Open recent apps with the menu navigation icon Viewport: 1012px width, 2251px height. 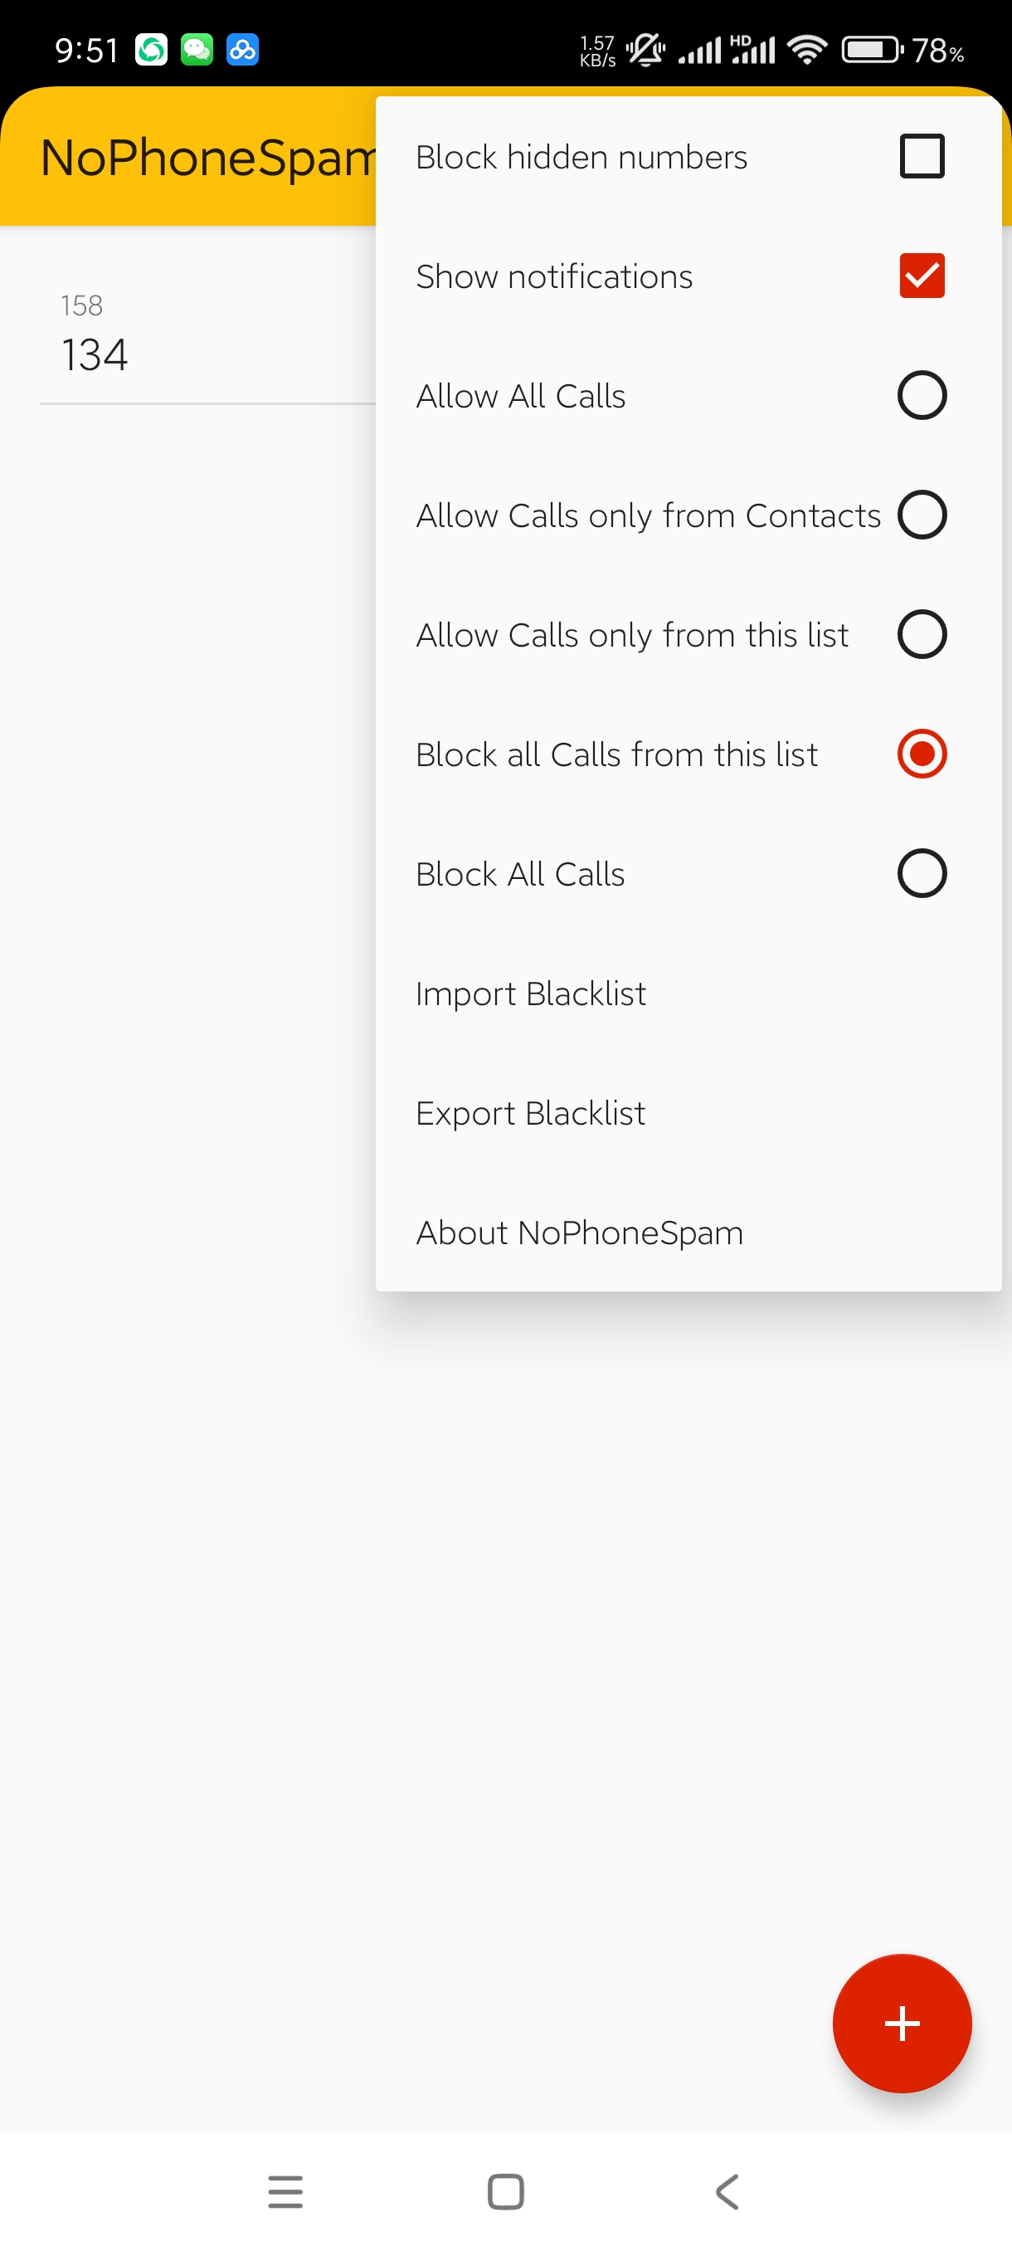(x=285, y=2190)
